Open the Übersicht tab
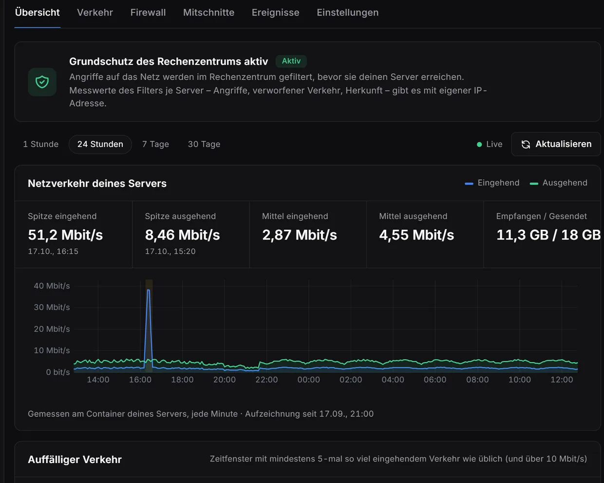Screen dimensions: 604x483 tap(38, 13)
